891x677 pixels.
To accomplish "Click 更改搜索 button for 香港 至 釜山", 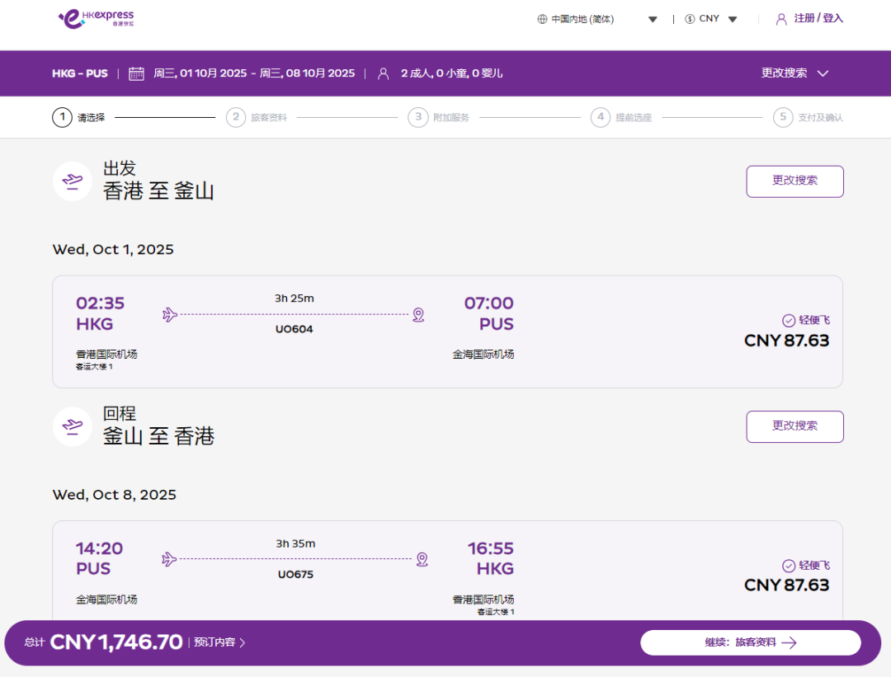I will (x=794, y=181).
